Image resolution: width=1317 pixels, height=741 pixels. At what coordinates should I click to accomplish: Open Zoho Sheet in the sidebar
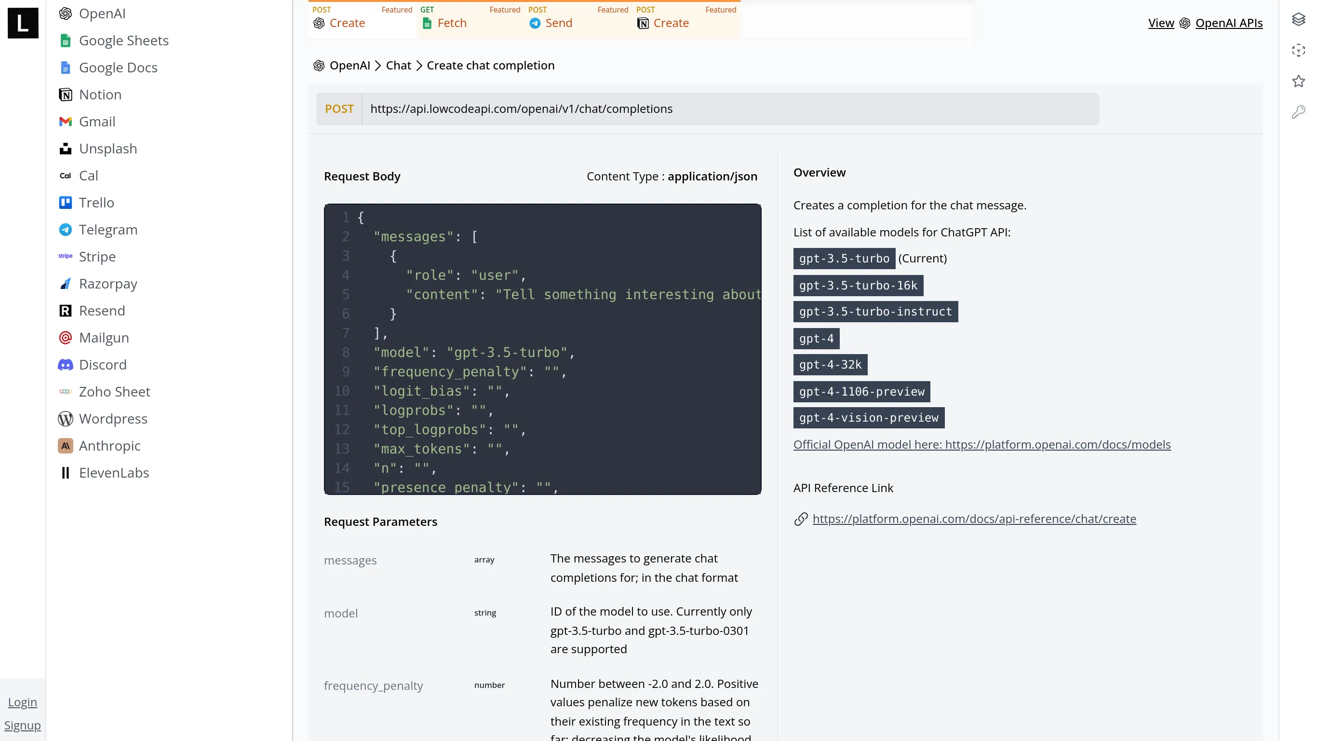104,392
